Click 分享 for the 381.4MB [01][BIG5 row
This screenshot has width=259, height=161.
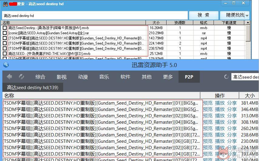click(x=232, y=103)
